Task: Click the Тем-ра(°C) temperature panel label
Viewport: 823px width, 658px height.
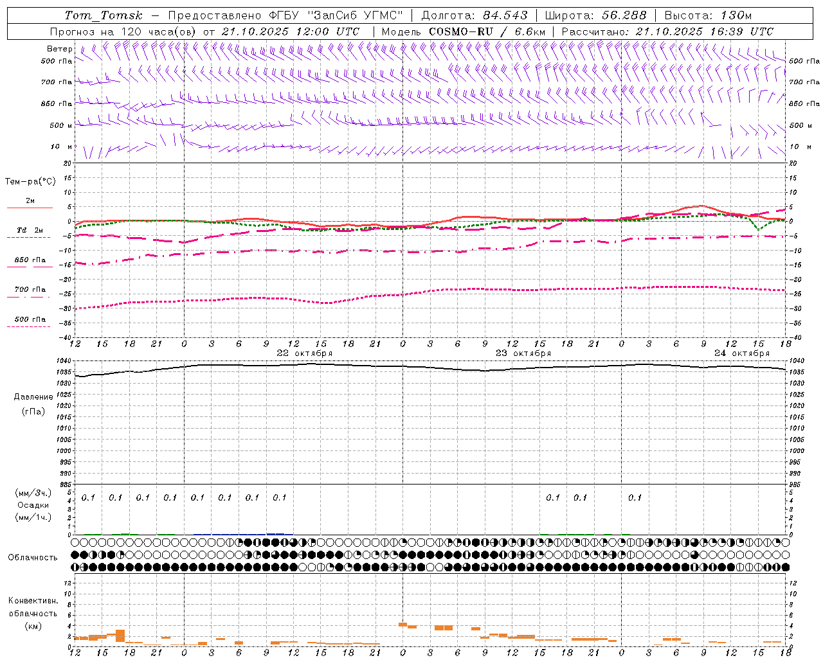Action: tap(30, 182)
